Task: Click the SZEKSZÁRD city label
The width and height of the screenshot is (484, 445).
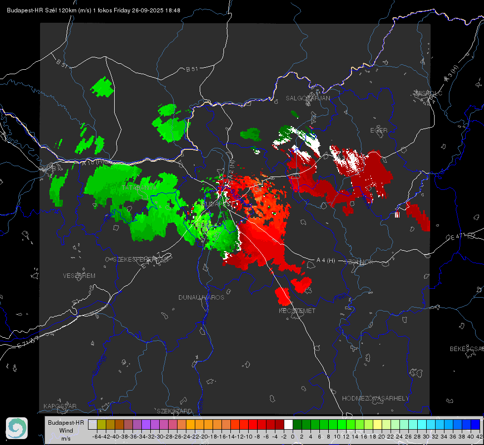Action: (175, 411)
